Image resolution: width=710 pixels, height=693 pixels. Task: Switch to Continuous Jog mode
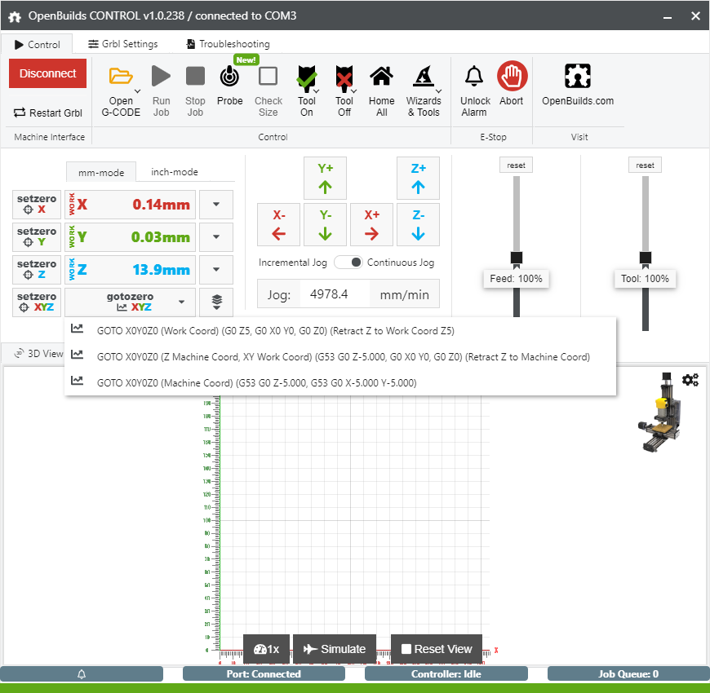[x=349, y=263]
